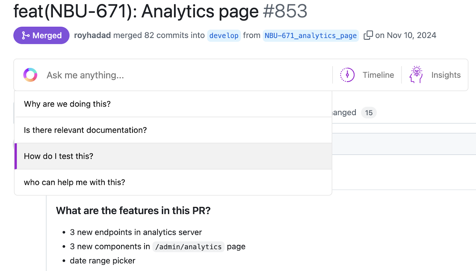The image size is (476, 271).
Task: Click the colorful ring assistant logo
Action: pos(30,75)
